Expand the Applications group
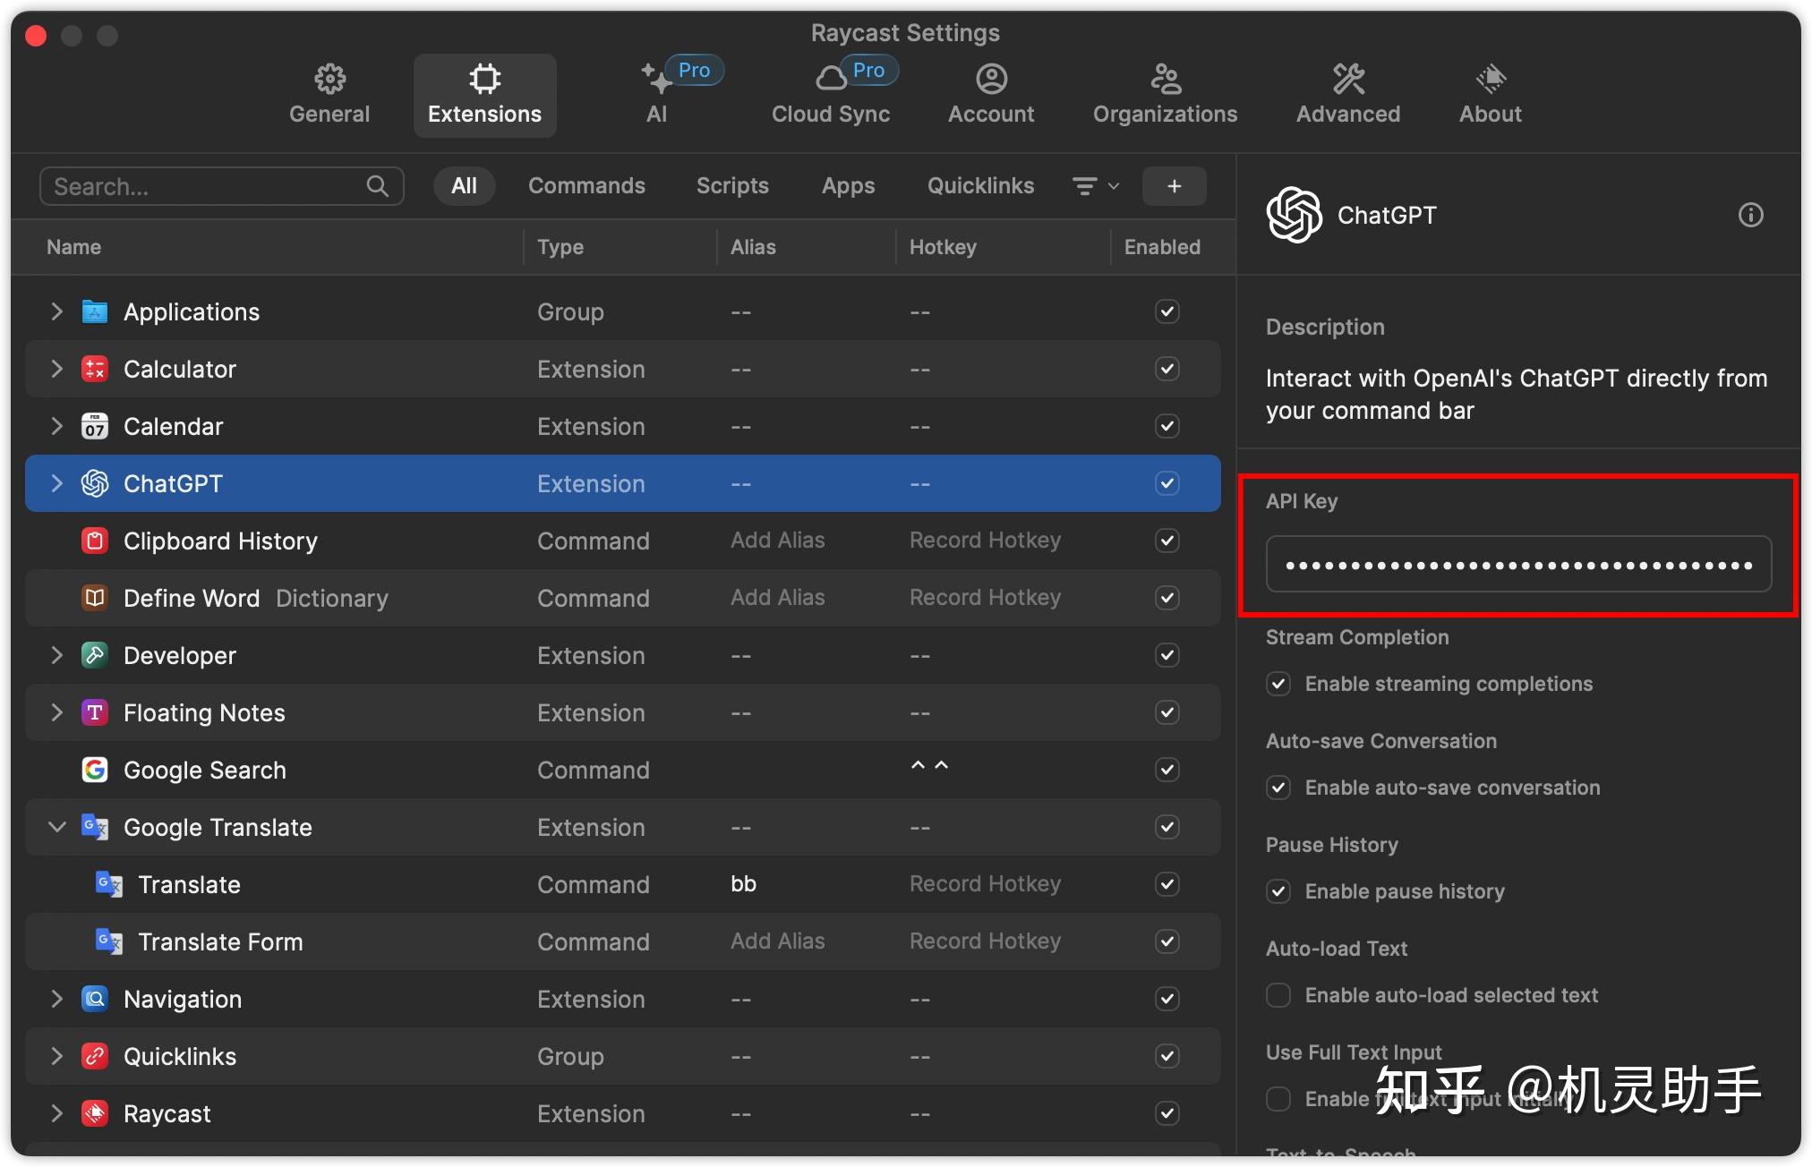This screenshot has width=1812, height=1167. (56, 311)
